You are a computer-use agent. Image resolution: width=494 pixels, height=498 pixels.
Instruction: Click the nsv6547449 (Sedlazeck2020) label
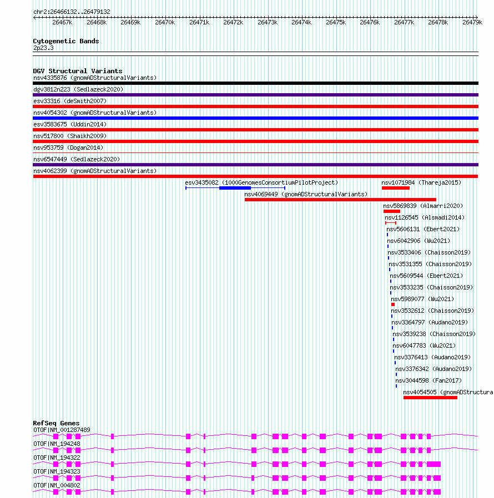click(x=77, y=159)
